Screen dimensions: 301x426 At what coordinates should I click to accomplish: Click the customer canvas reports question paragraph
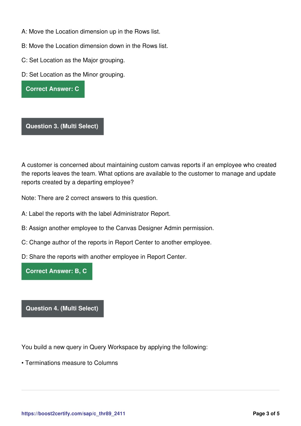point(149,174)
